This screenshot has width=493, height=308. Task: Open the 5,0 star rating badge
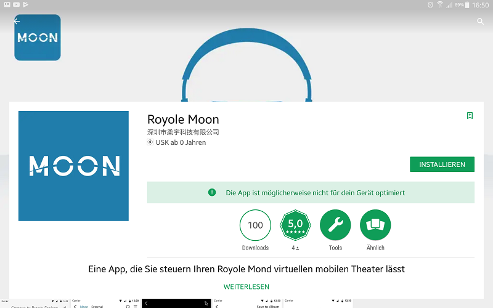coord(295,225)
